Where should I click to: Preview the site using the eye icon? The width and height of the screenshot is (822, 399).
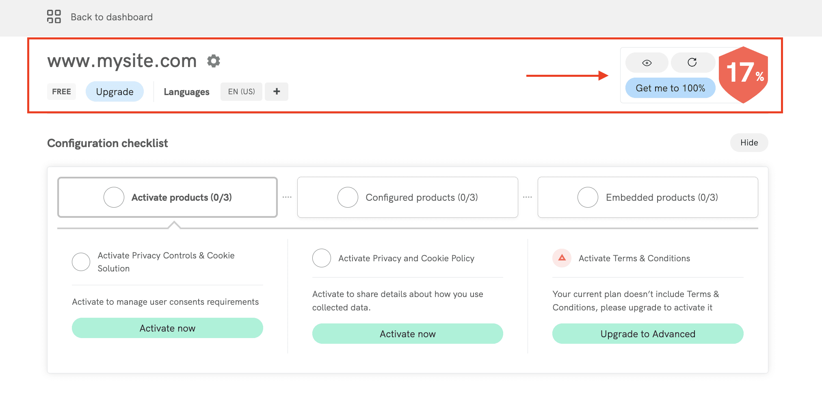click(647, 63)
